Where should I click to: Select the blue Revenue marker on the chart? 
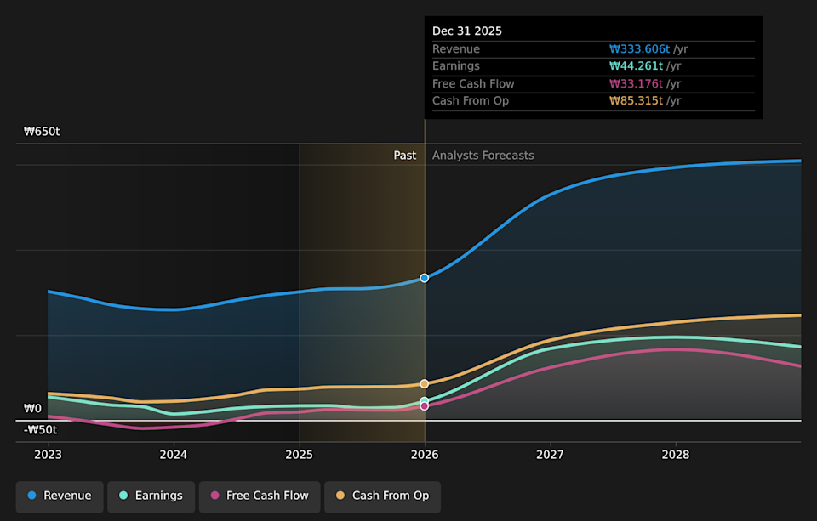424,277
